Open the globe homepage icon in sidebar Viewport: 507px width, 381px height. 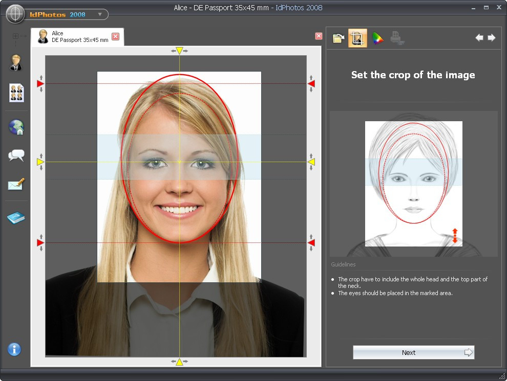click(16, 127)
